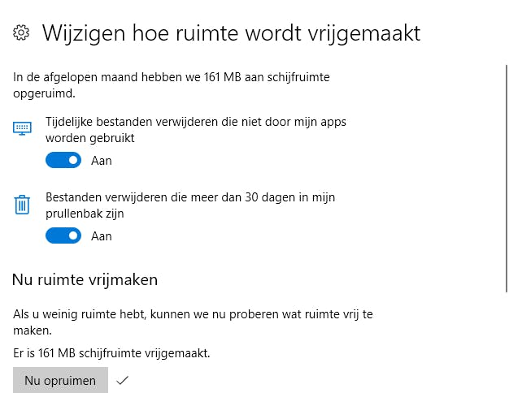
Task: Click the checkmark next to Nu opruimen
Action: point(123,380)
